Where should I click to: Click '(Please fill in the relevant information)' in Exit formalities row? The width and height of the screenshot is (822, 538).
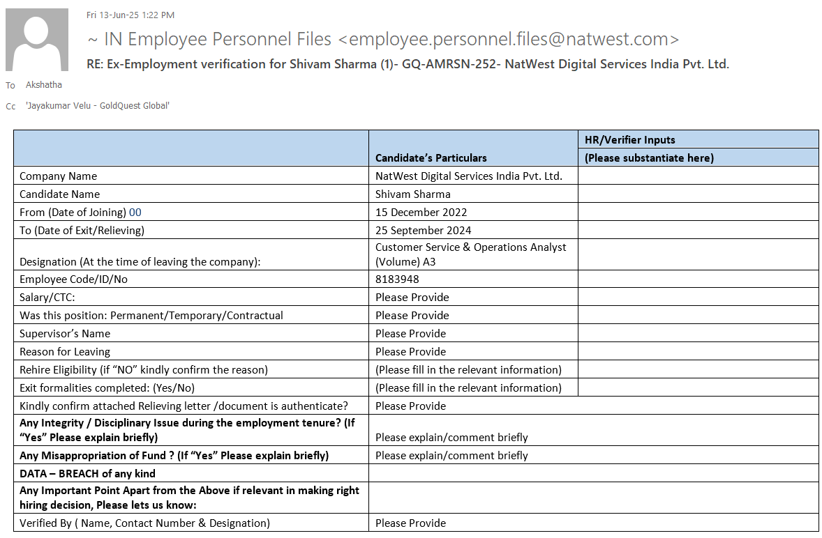tap(468, 387)
